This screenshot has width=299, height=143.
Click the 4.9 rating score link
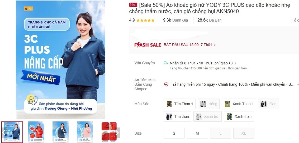pos(132,20)
